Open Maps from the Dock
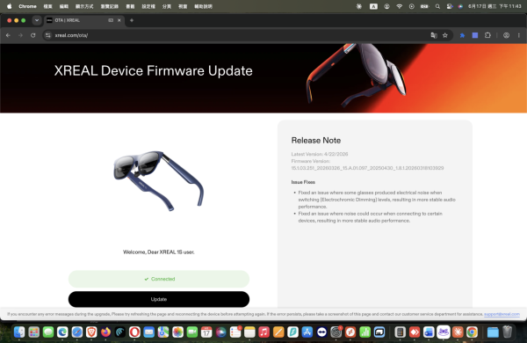Screen dimensions: 527x343 [x=163, y=332]
